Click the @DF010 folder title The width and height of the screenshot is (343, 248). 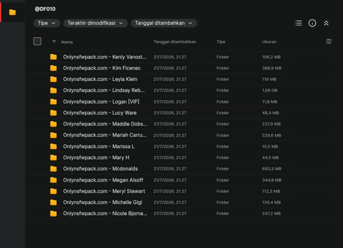click(x=45, y=9)
